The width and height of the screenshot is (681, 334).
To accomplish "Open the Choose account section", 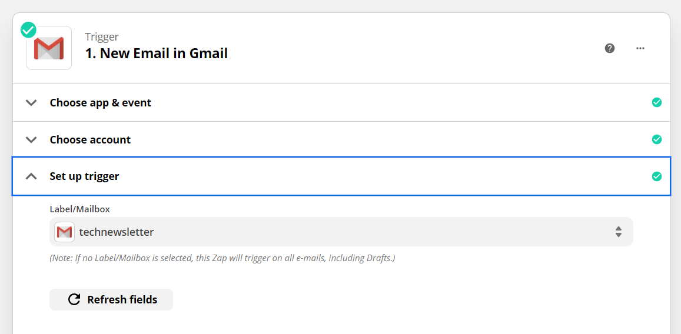I will [91, 140].
